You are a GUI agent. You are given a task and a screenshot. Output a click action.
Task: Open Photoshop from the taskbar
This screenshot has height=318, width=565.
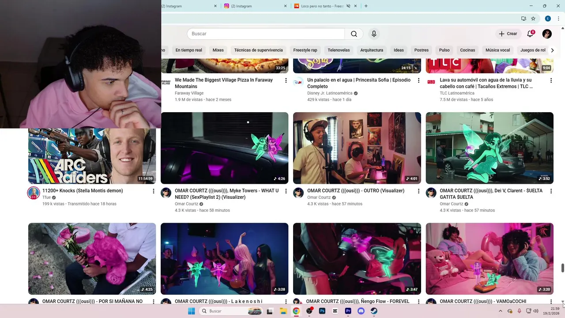[322, 311]
